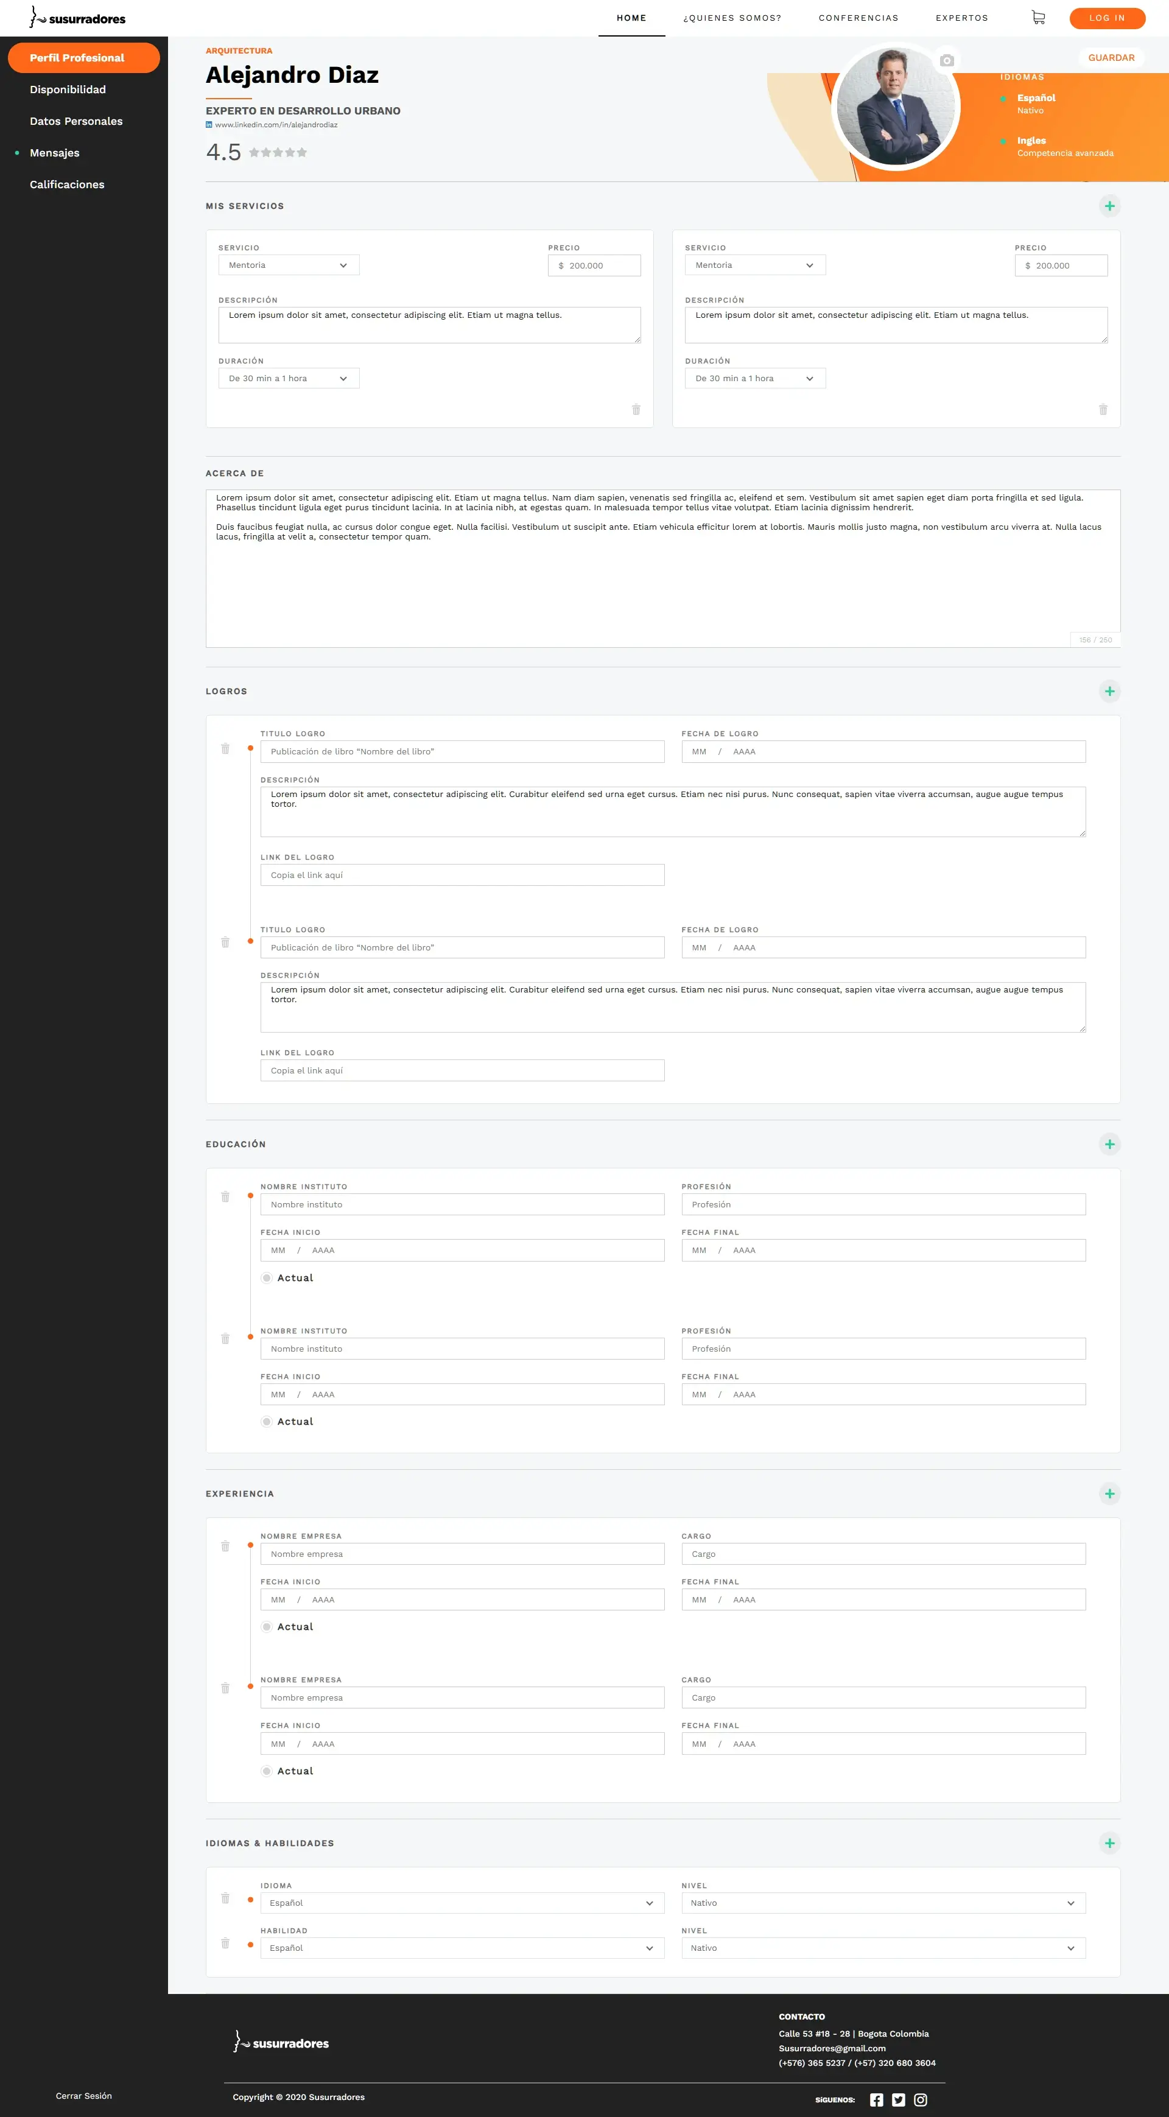Delete second Experiencia entry trash icon

click(225, 1688)
